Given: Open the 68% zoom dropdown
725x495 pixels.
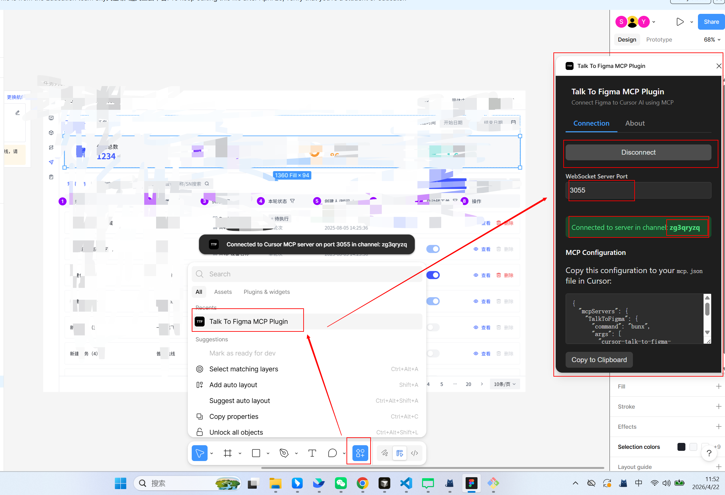Looking at the screenshot, I should coord(712,40).
